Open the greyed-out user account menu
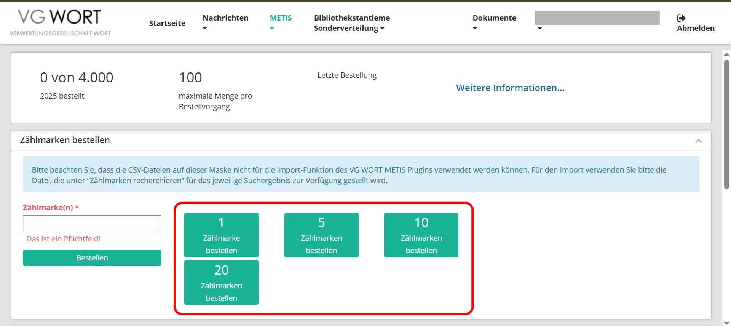Screen dimensions: 731x326 (597, 18)
